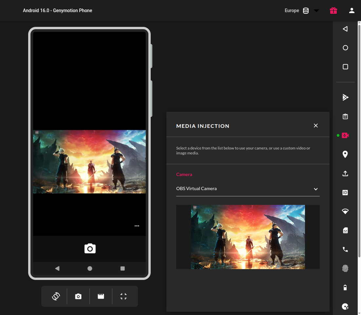The width and height of the screenshot is (361, 315).
Task: Open the file upload tool
Action: (x=345, y=173)
